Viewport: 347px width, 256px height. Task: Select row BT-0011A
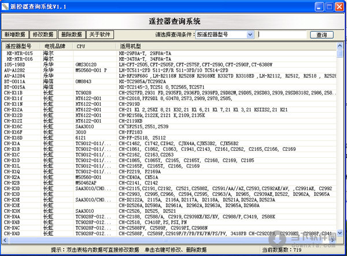[x=169, y=81]
